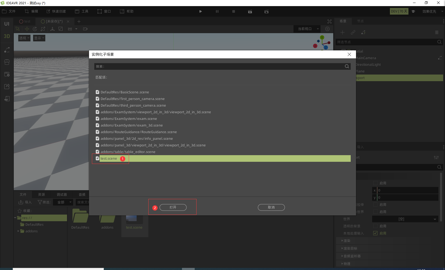
Task: Enable the 透明的背景 checkbox
Action: [x=375, y=226]
